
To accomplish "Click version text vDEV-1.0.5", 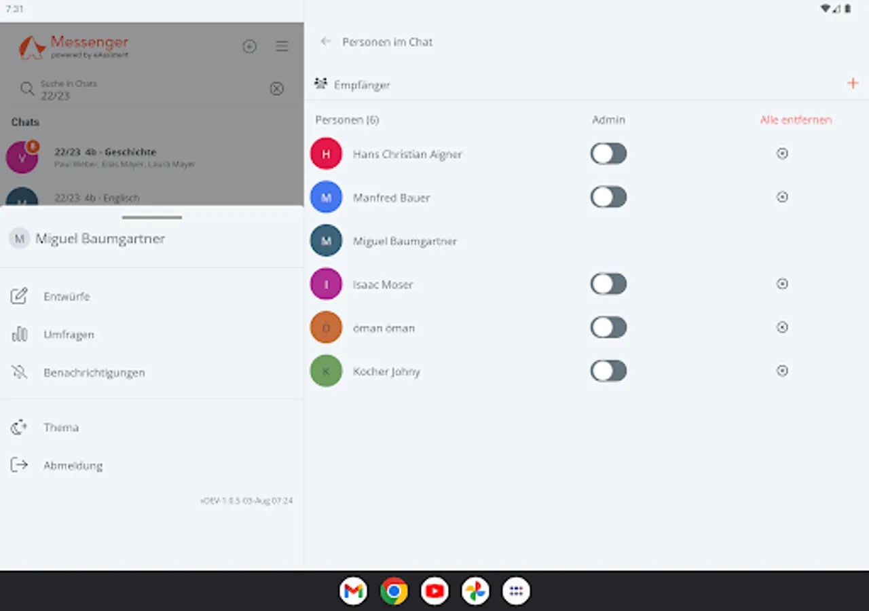I will 246,500.
